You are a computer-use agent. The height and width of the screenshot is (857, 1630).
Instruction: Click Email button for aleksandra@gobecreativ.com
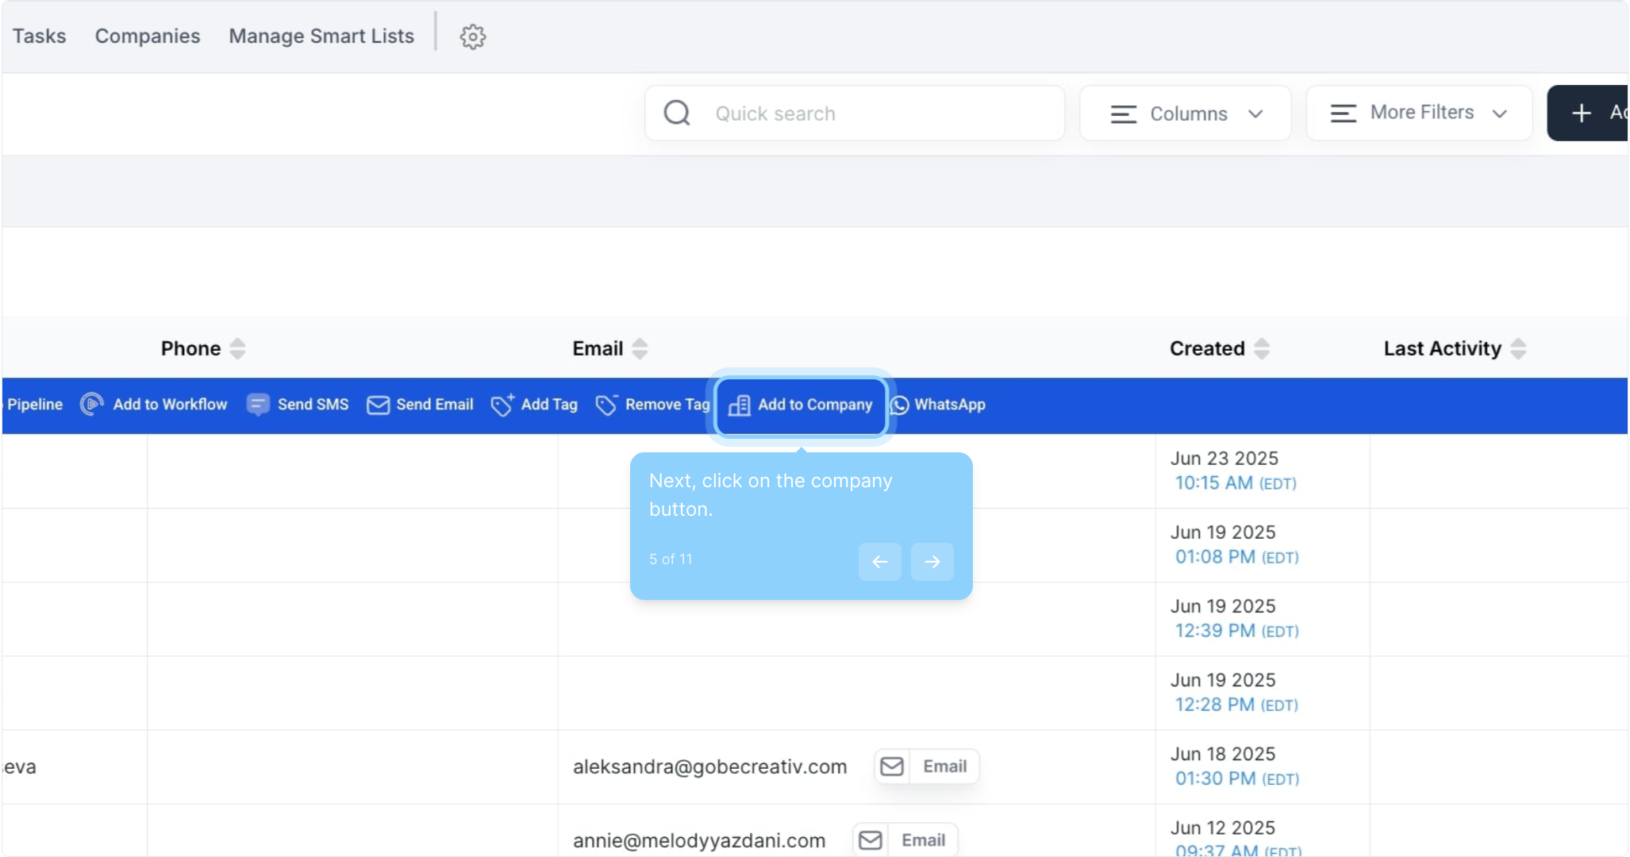pyautogui.click(x=927, y=767)
